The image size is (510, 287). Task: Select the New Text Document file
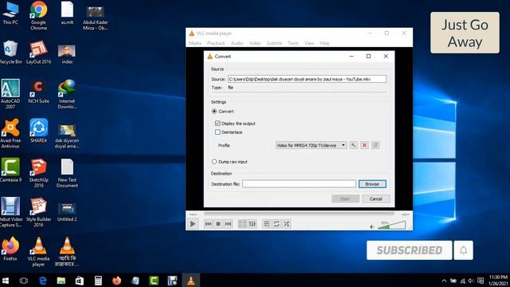pyautogui.click(x=67, y=173)
